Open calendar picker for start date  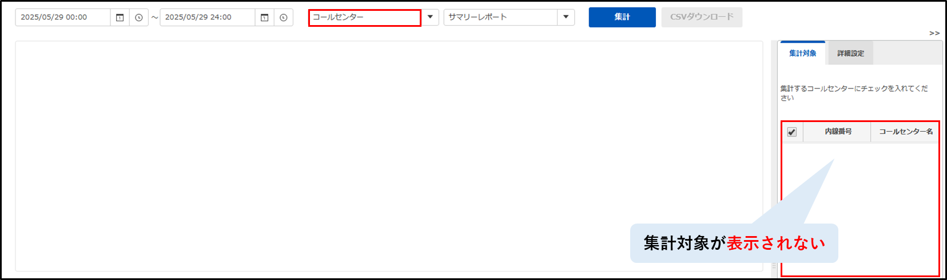click(x=120, y=18)
